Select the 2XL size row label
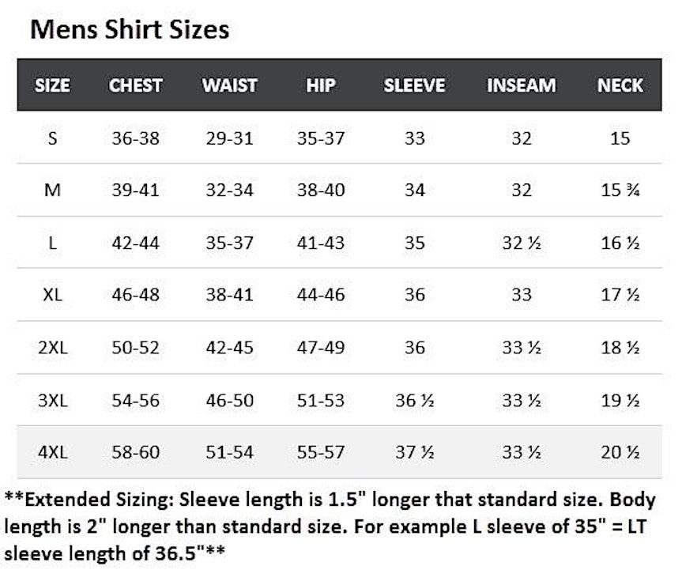 coord(53,348)
